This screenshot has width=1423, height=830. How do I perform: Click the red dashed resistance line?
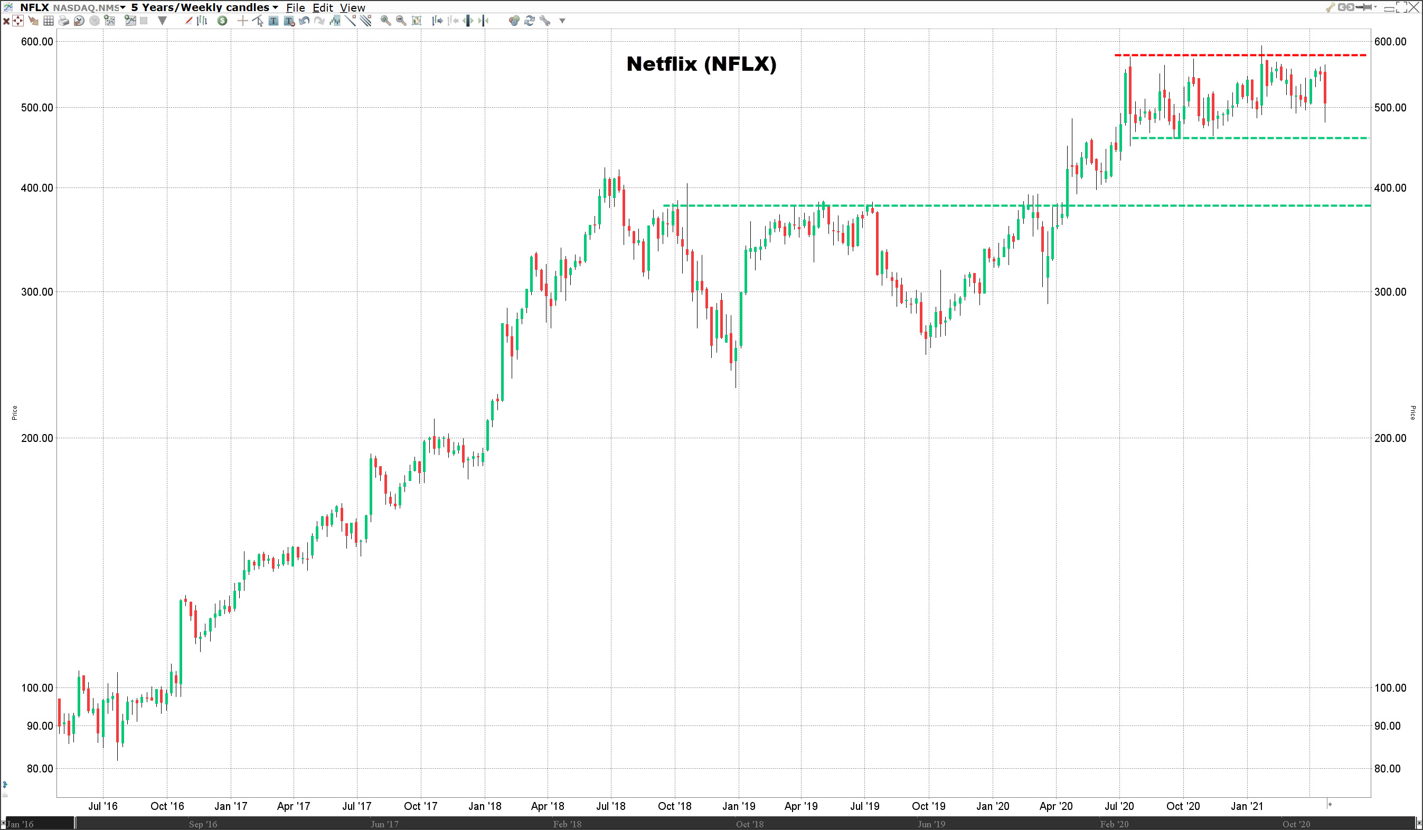1241,55
